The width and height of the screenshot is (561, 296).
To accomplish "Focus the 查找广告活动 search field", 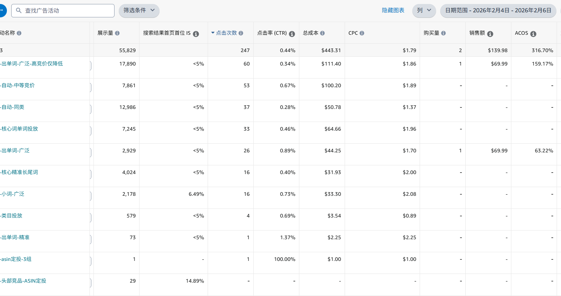I will click(x=67, y=11).
